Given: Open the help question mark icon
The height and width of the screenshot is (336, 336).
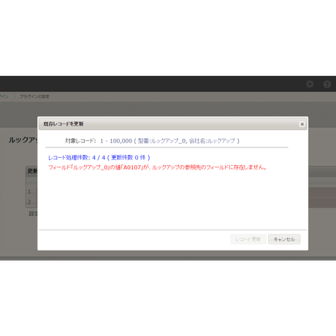Looking at the screenshot, I should 327,84.
